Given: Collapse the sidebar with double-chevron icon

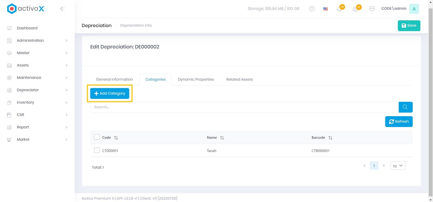Looking at the screenshot, I should [x=62, y=9].
